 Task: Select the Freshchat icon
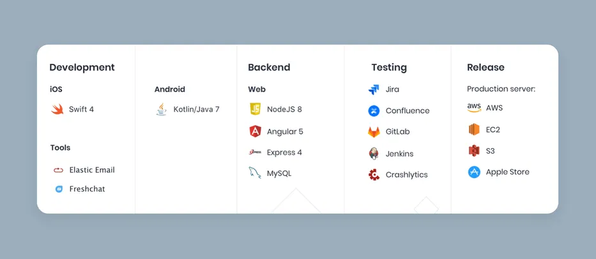point(59,189)
